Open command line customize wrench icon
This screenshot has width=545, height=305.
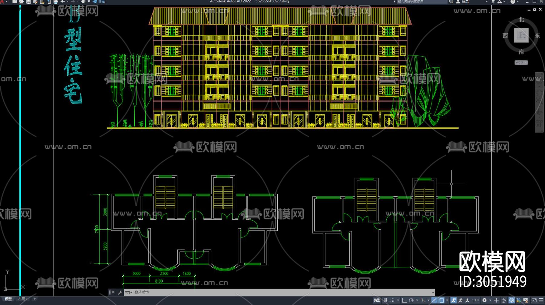[x=120, y=292]
